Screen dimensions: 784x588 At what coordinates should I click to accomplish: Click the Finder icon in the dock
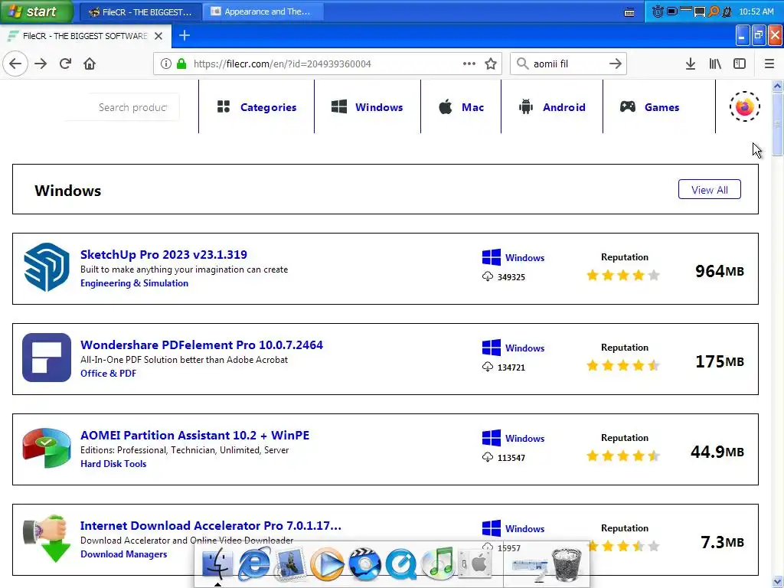(x=217, y=564)
